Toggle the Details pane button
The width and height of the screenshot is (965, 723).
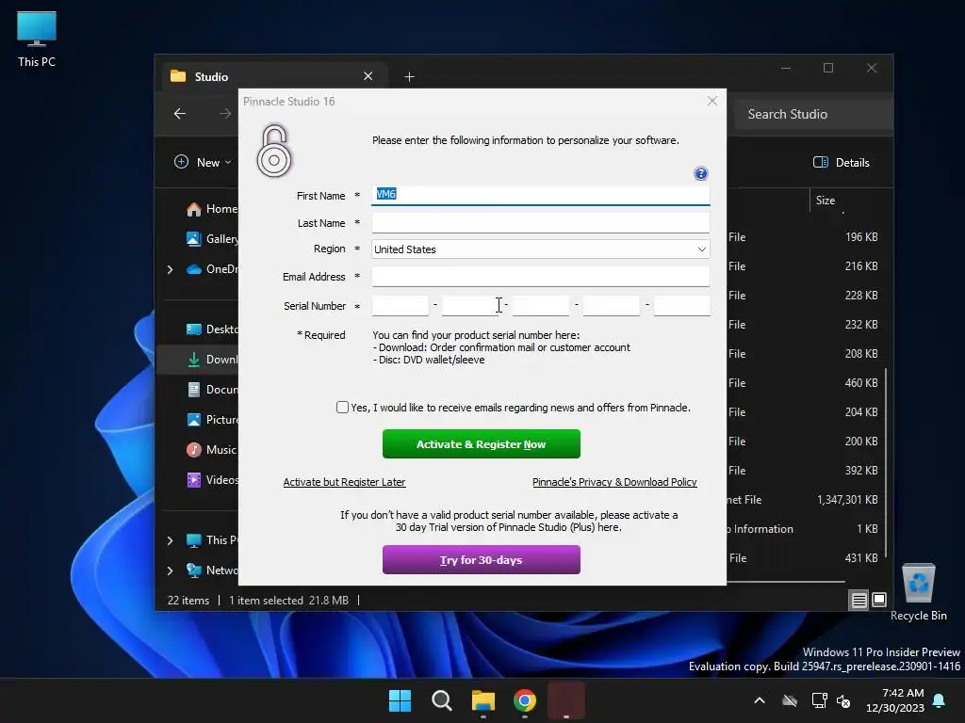point(842,162)
